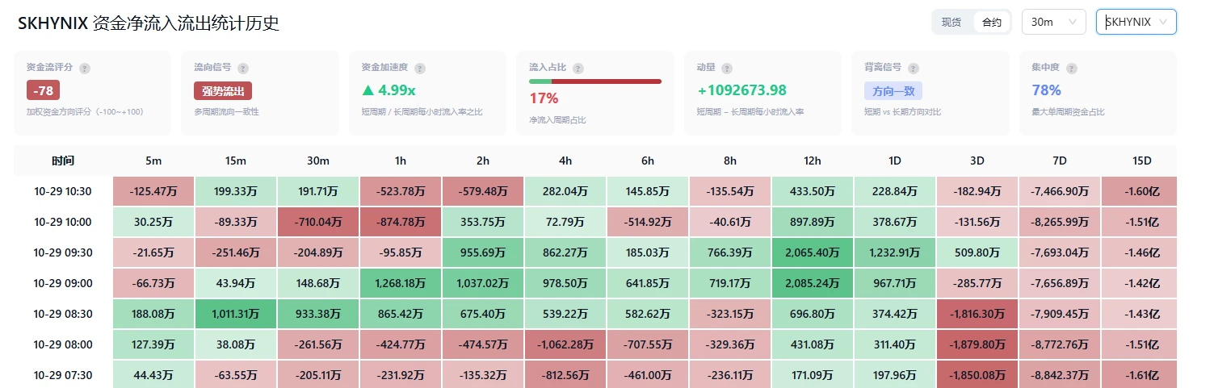The image size is (1214, 388).
Task: Select the 10-29 09:30 row label
Action: click(x=63, y=252)
